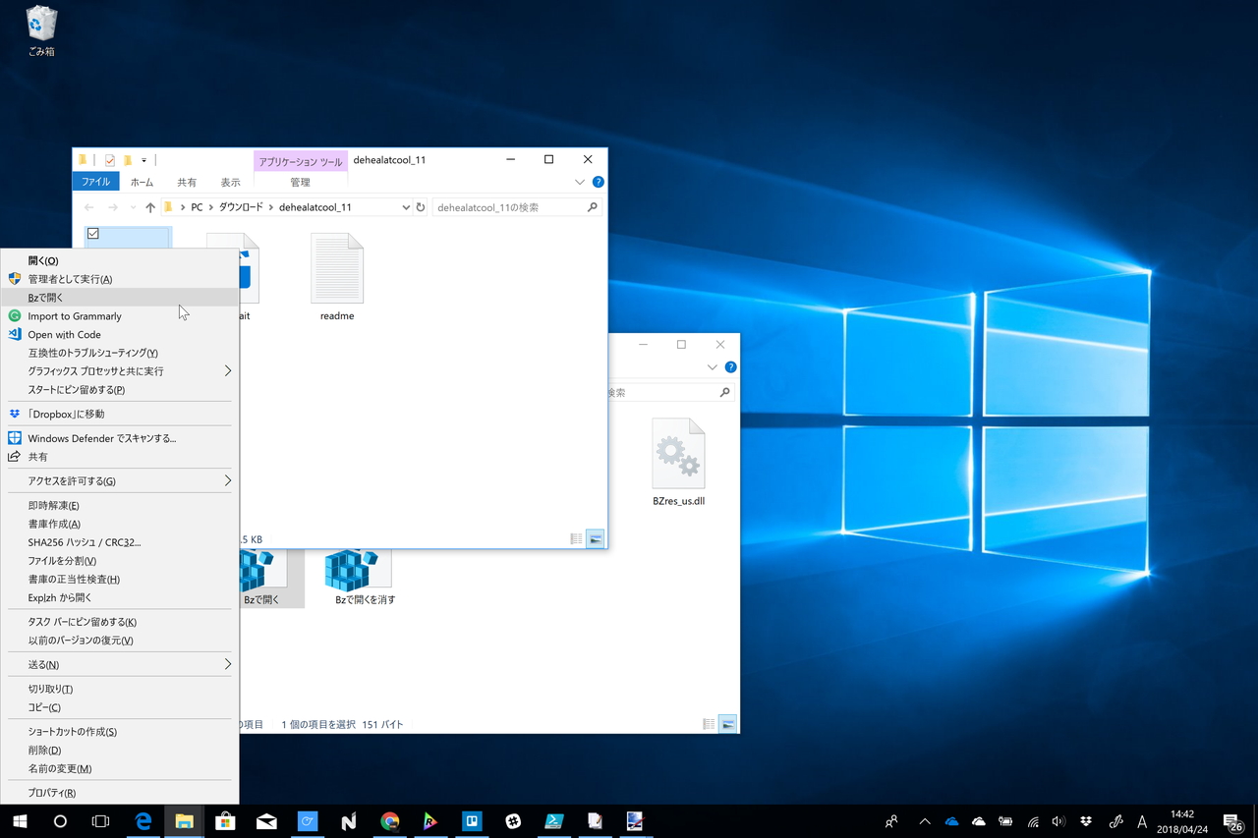Expand 'アクセスを許可する' submenu
This screenshot has width=1258, height=838.
point(228,481)
